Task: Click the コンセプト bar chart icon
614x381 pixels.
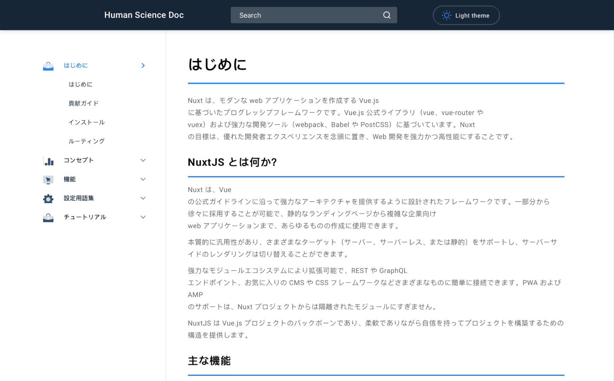Action: point(48,161)
